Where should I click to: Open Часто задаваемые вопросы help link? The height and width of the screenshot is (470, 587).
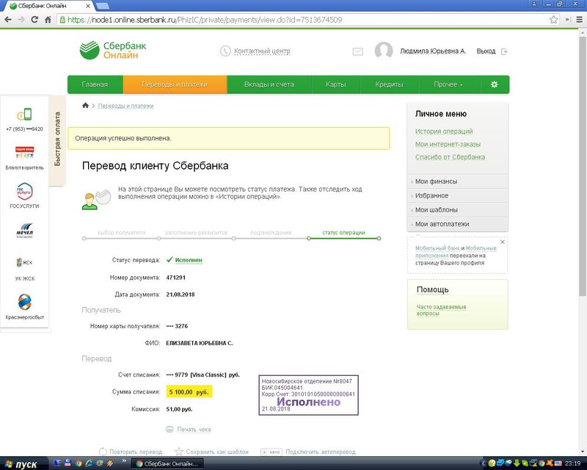coord(441,310)
